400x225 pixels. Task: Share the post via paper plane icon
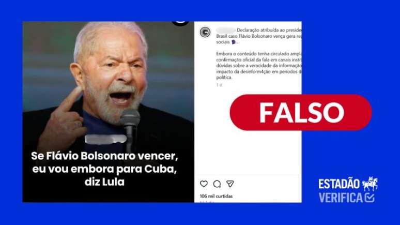pyautogui.click(x=230, y=184)
